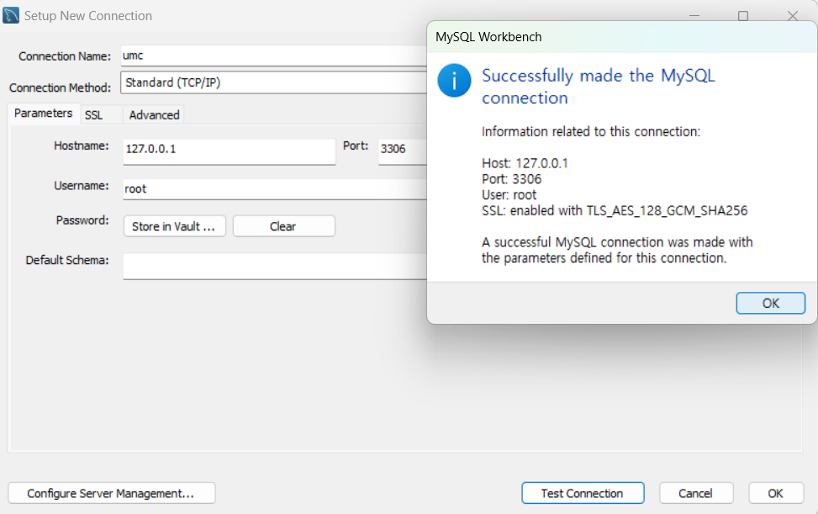The width and height of the screenshot is (818, 514).
Task: Click the Host: 127.0.0.1 line in dialog
Action: click(525, 163)
